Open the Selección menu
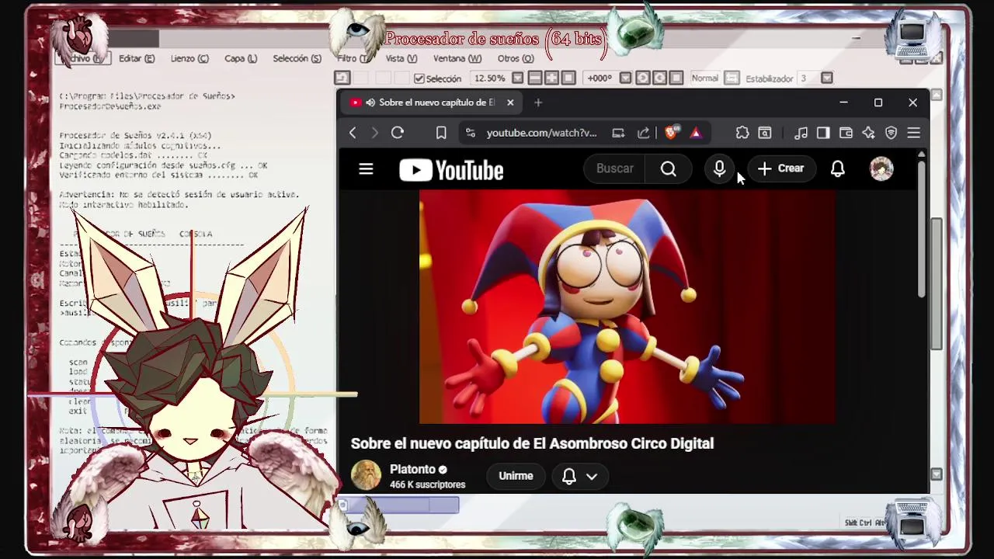Screen dimensions: 994x559 297,58
